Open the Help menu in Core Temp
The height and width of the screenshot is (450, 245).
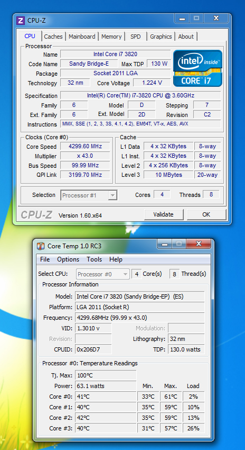tap(116, 259)
